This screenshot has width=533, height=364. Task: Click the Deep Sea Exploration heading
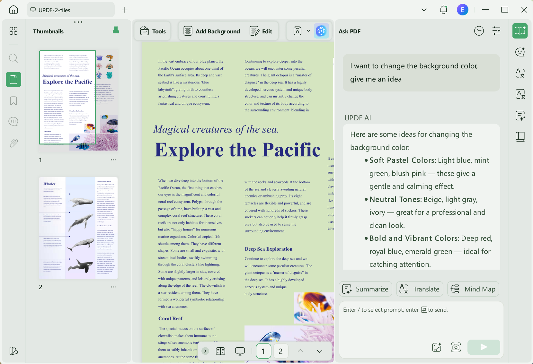coord(269,249)
